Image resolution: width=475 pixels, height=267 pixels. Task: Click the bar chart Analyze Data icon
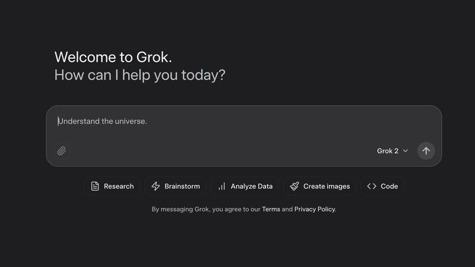tap(221, 186)
